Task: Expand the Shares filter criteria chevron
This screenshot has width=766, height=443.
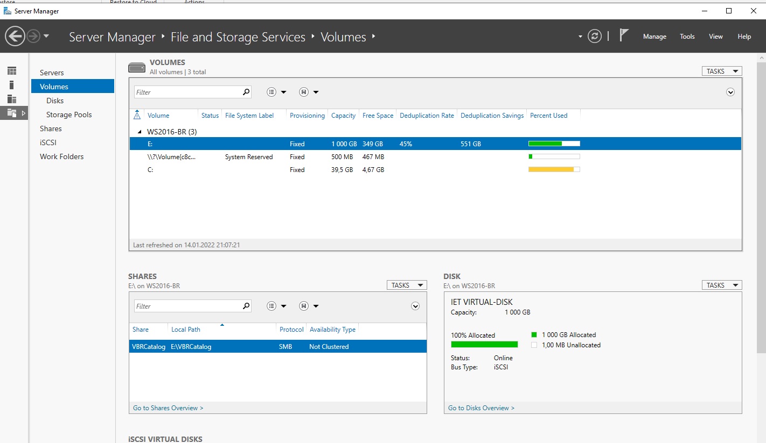Action: [x=415, y=306]
